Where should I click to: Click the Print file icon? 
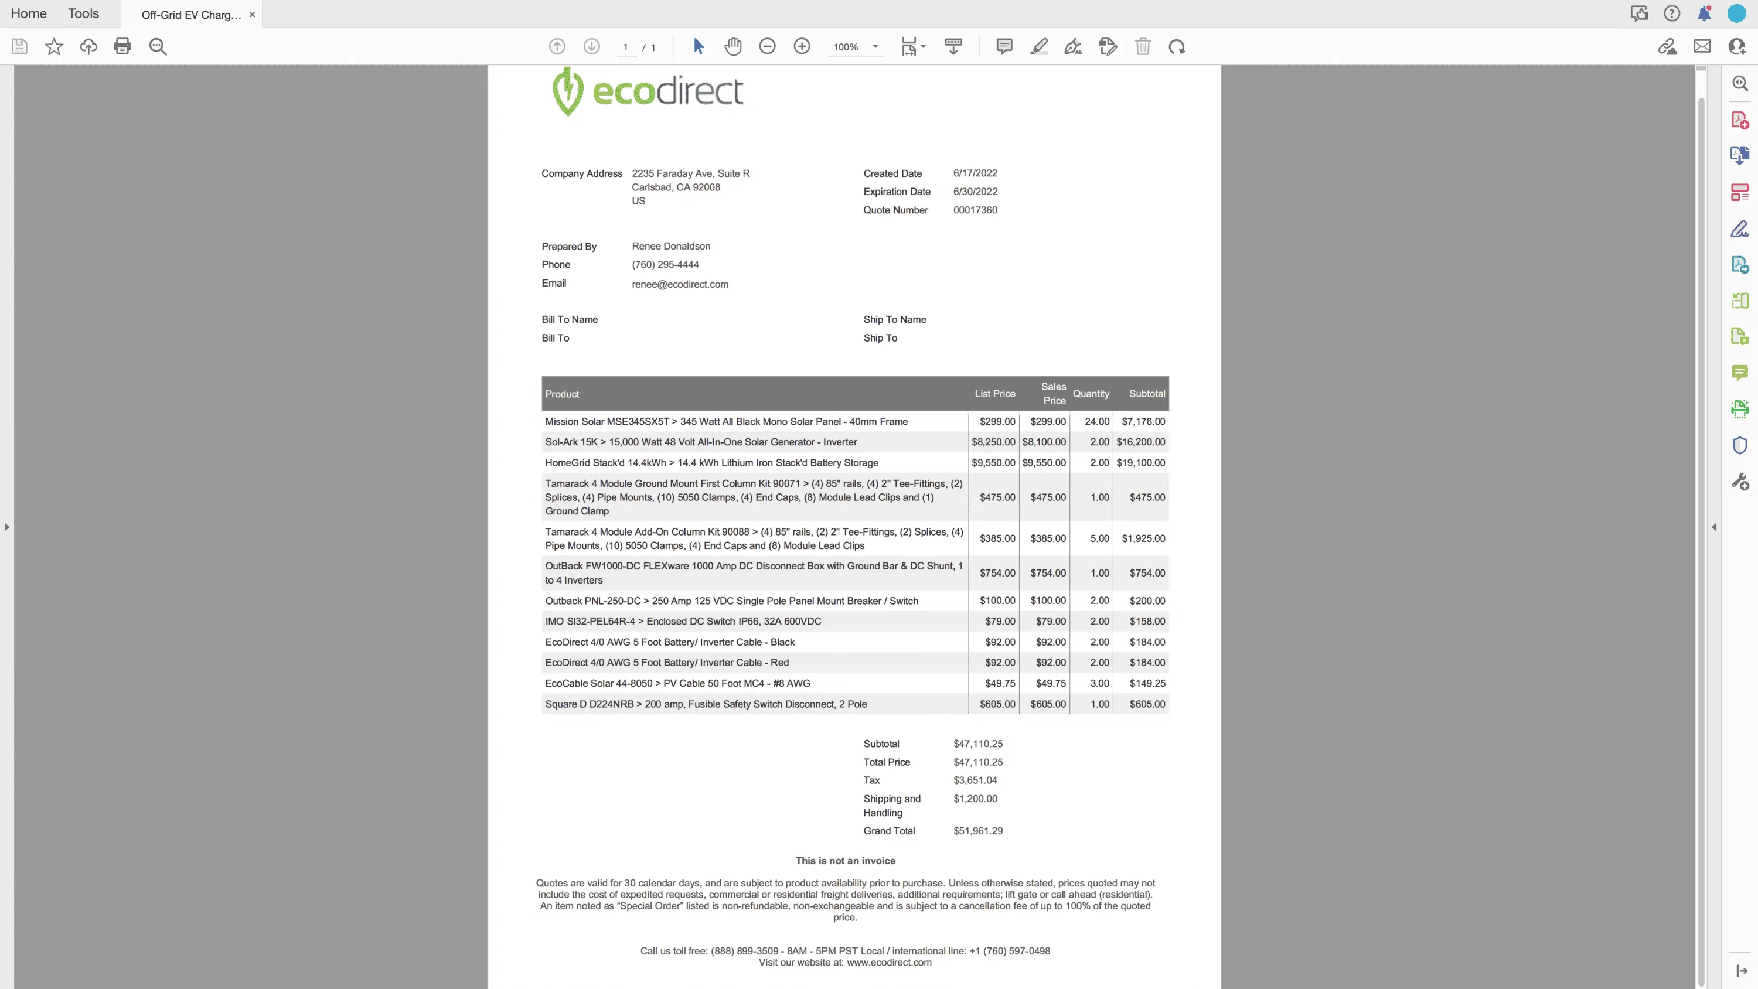pyautogui.click(x=123, y=46)
